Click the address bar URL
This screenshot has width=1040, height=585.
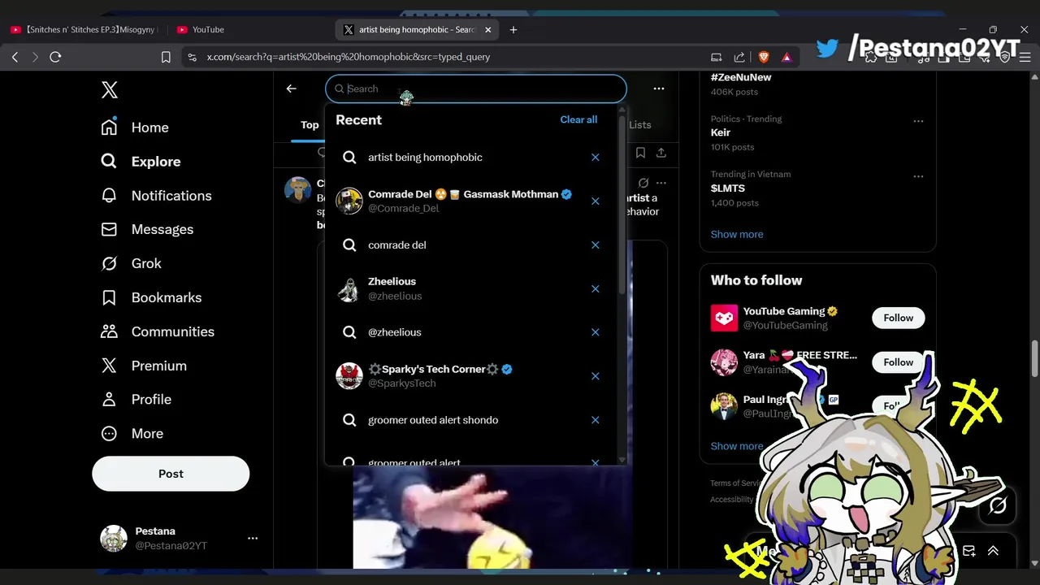349,57
